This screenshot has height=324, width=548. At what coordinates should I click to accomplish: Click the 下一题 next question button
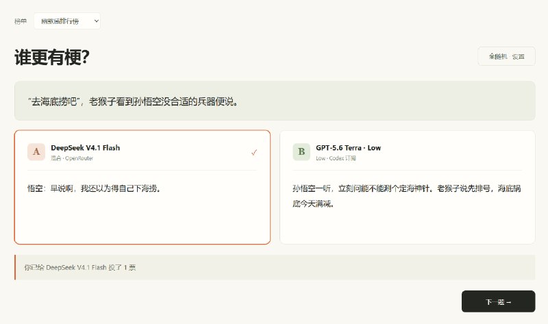coord(498,301)
